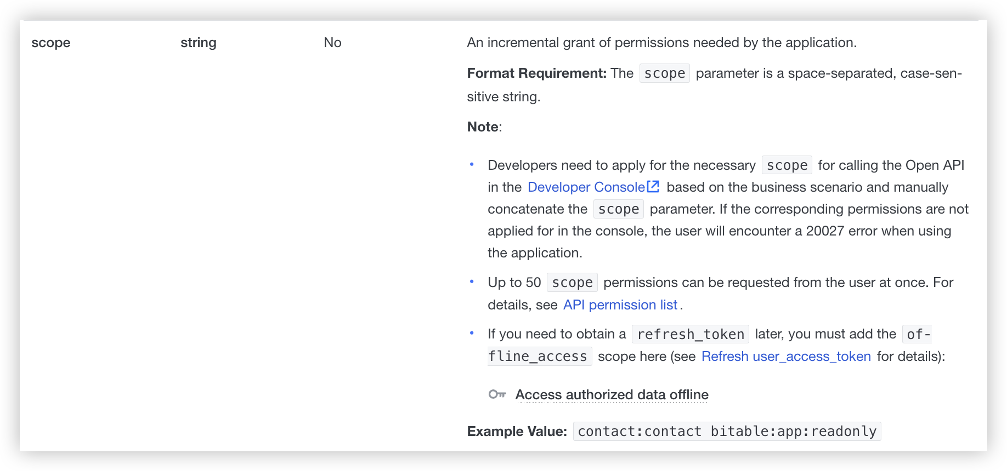The width and height of the screenshot is (1007, 471).
Task: Click the scope code tag before 'for calling the Open API'
Action: (x=787, y=165)
